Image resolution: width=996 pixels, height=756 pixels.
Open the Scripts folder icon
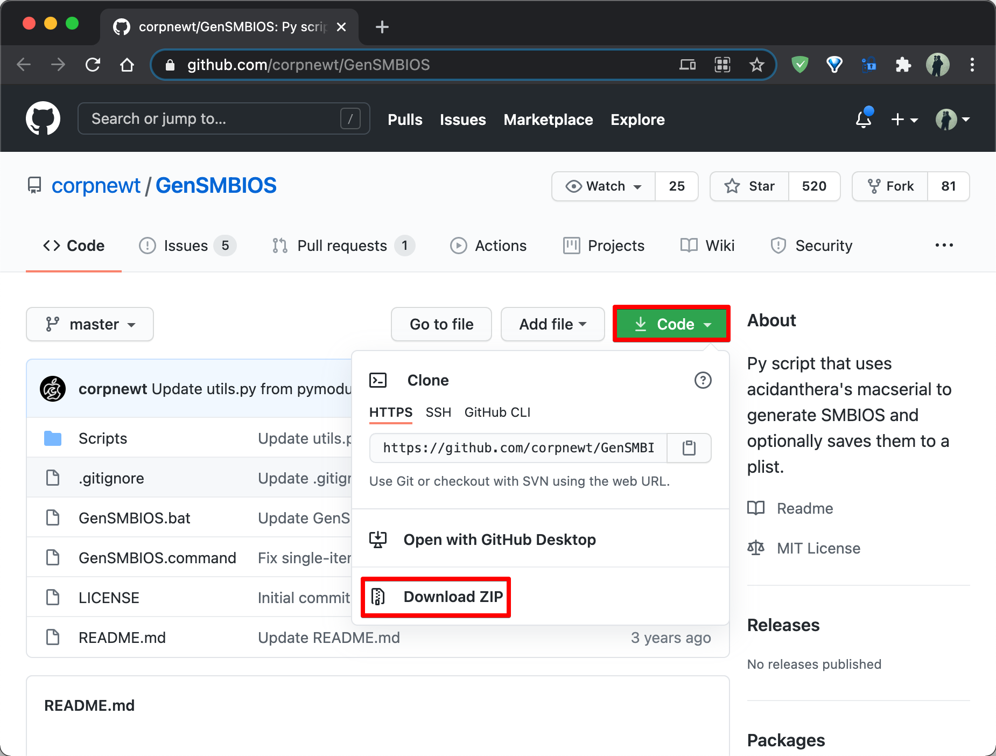[x=53, y=438]
